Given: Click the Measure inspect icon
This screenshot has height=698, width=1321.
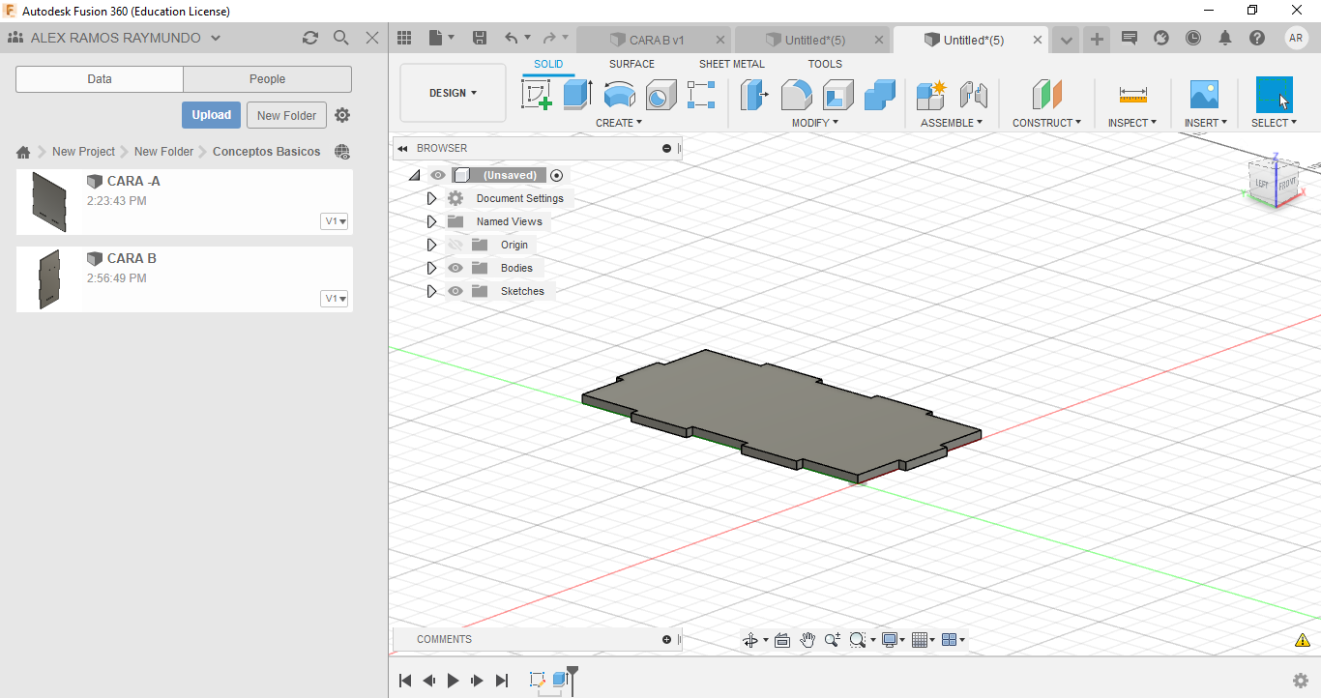Looking at the screenshot, I should [x=1132, y=95].
